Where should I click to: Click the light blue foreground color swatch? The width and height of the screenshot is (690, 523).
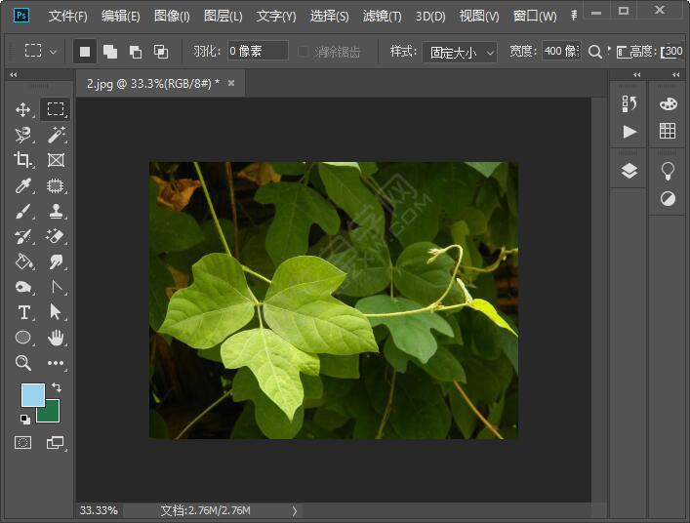31,394
